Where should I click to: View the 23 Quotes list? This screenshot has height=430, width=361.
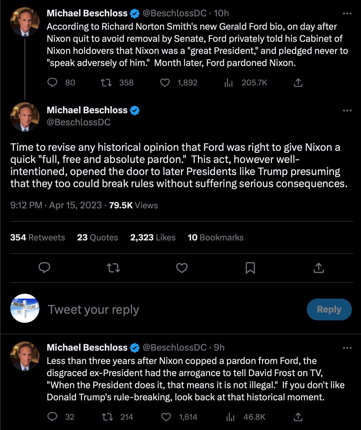pos(98,237)
